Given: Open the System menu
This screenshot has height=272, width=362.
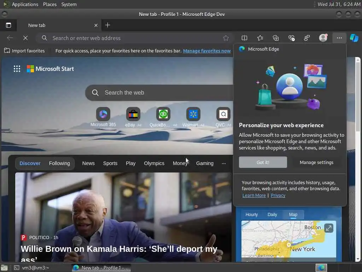Looking at the screenshot, I should tap(69, 4).
